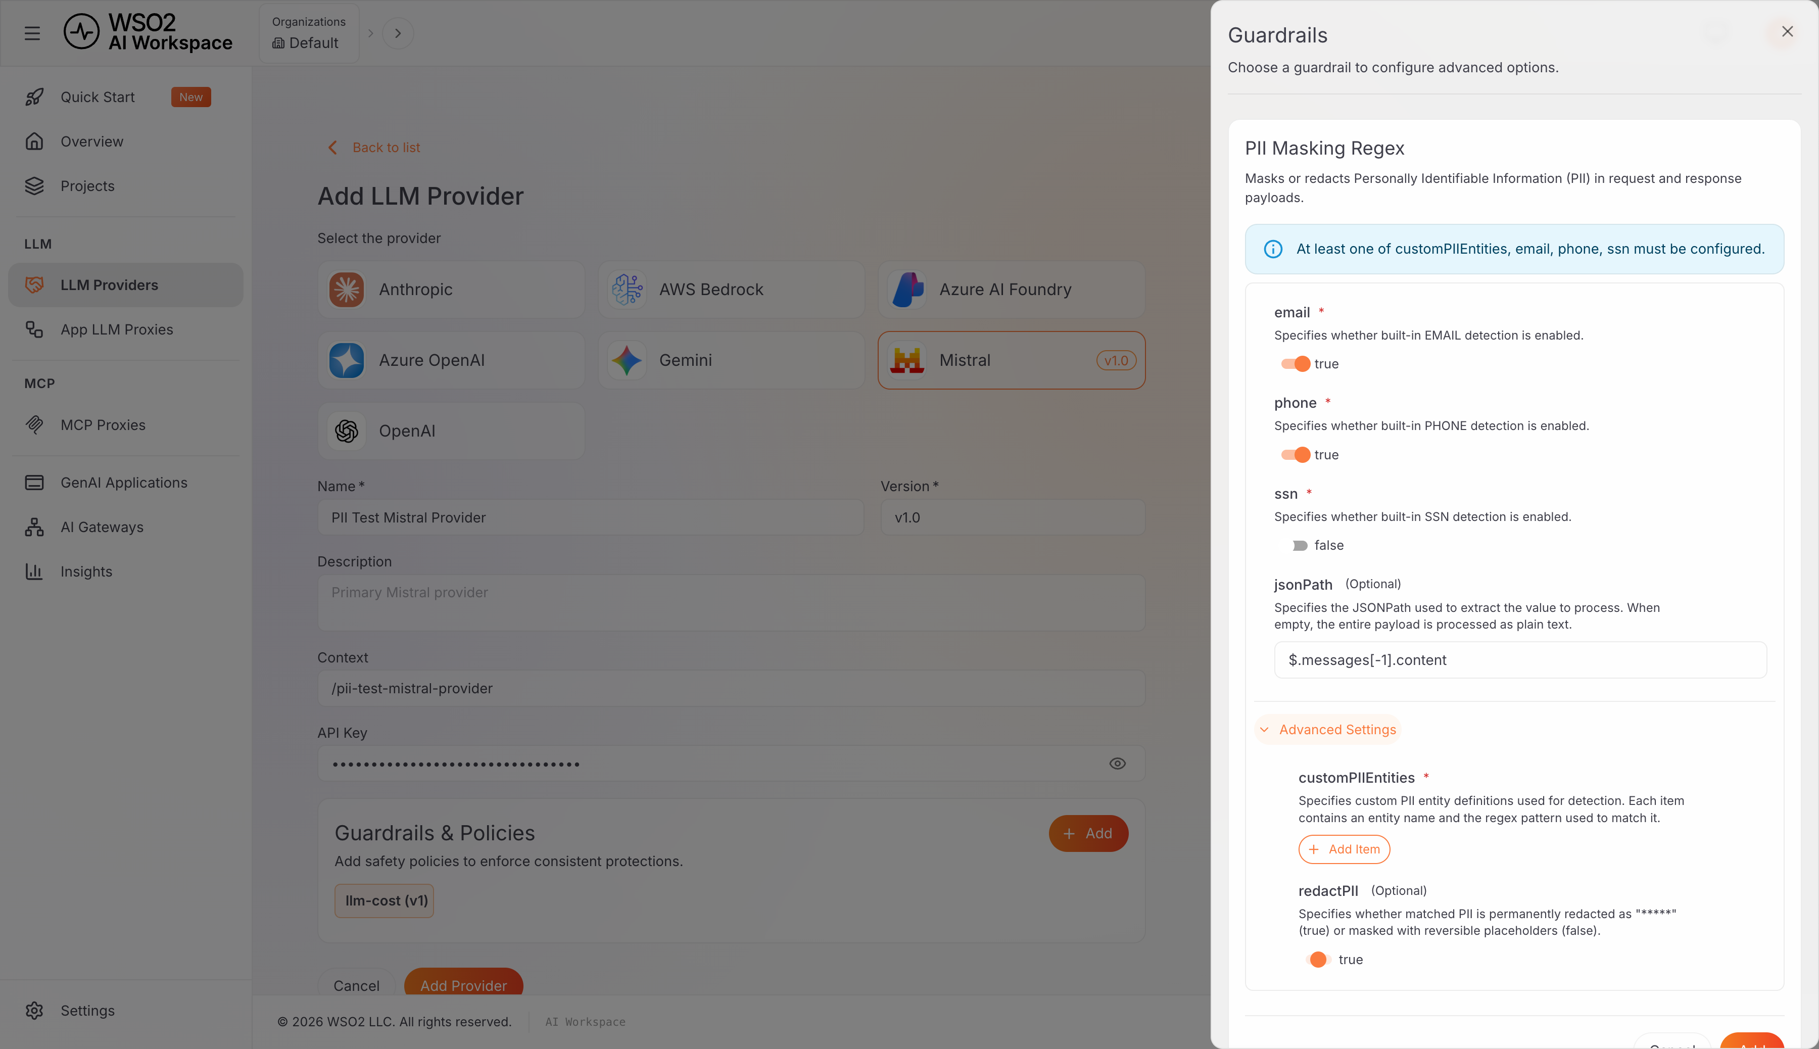Enable the ssn detection toggle
Image resolution: width=1819 pixels, height=1049 pixels.
tap(1295, 545)
